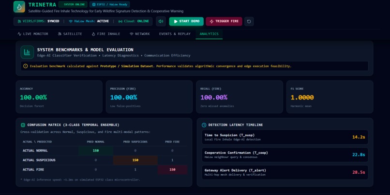Click the Actual Fire Pred Suspicious cell
The height and width of the screenshot is (195, 390).
[135, 169]
